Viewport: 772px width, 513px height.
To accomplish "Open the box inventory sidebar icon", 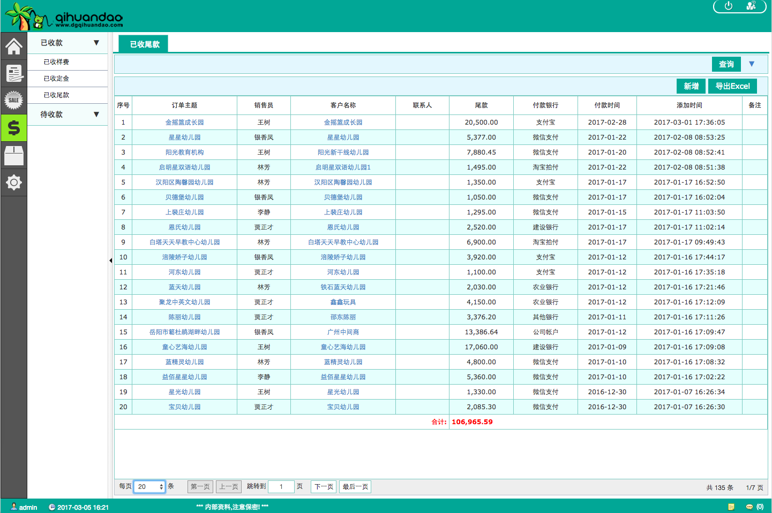I will pos(13,156).
